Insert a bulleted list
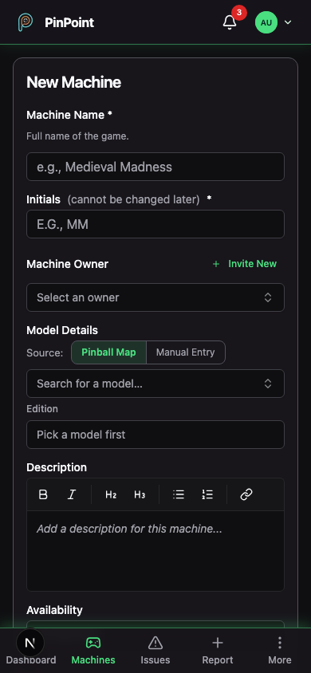The height and width of the screenshot is (673, 311). 179,494
